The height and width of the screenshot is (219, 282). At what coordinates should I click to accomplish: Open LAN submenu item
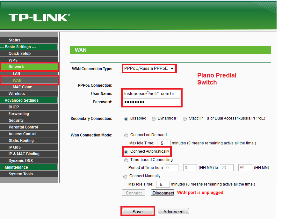point(29,73)
